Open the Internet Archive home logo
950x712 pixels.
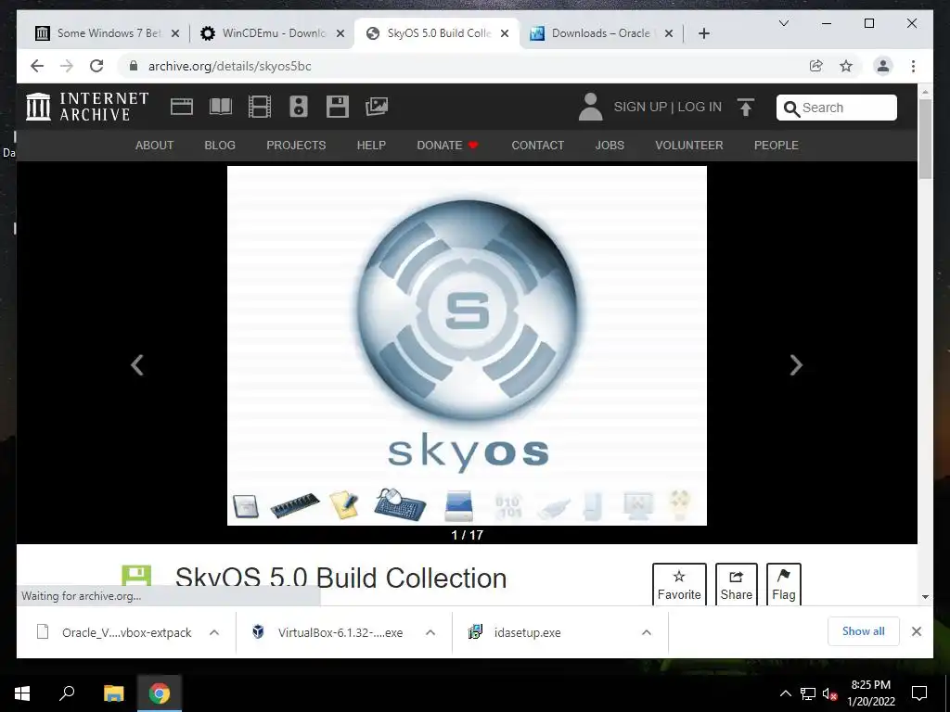pyautogui.click(x=87, y=107)
